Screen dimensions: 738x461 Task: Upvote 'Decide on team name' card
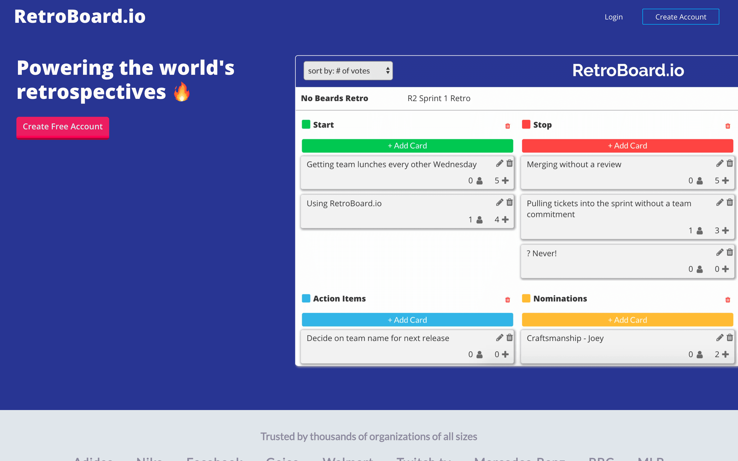click(x=505, y=354)
